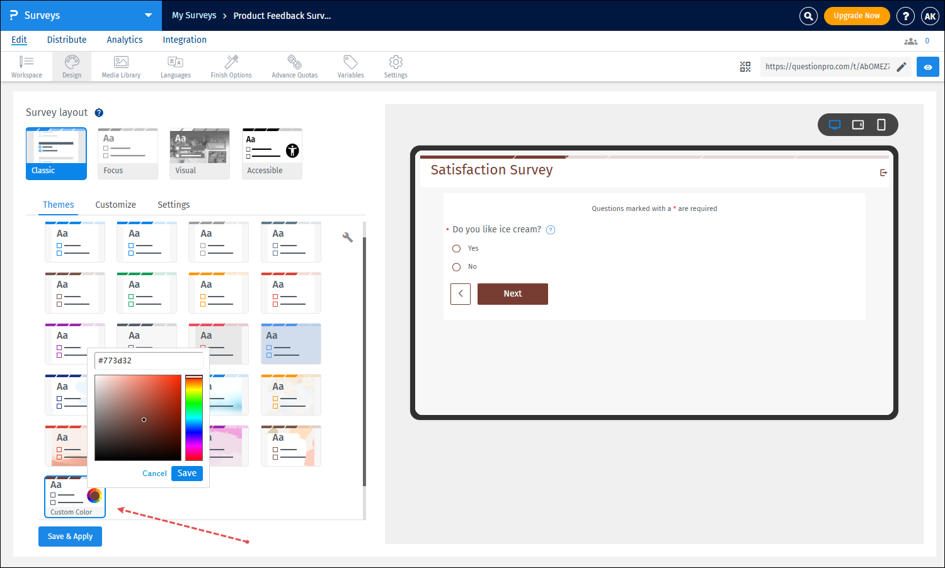Select the Languages tool
Screen dimensions: 945x568
tap(175, 66)
